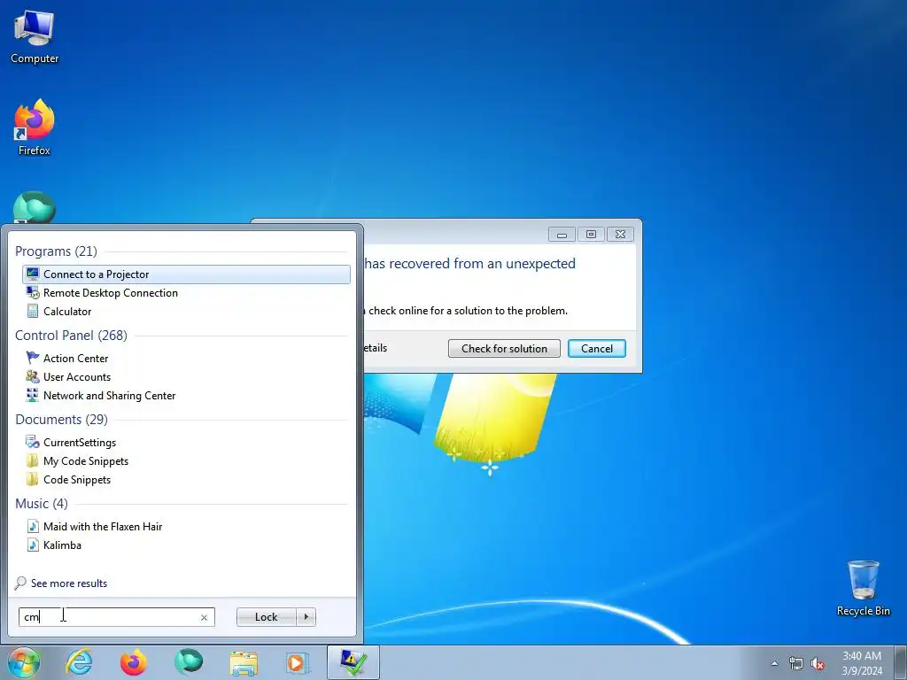The width and height of the screenshot is (907, 680).
Task: Expand the shutdown options arrow next to Lock
Action: (x=306, y=617)
